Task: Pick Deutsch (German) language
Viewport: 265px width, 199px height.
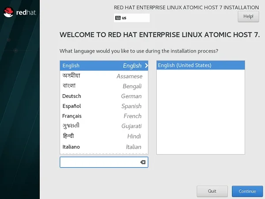Action: point(104,96)
